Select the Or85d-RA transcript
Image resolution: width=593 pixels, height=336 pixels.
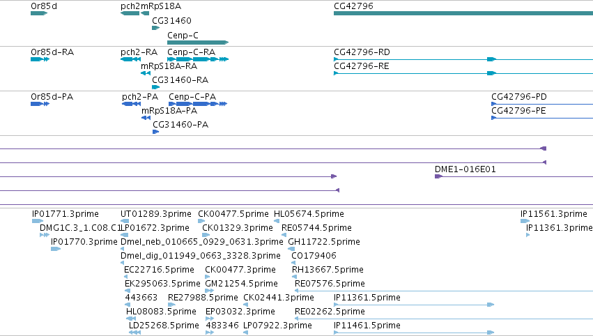point(40,59)
